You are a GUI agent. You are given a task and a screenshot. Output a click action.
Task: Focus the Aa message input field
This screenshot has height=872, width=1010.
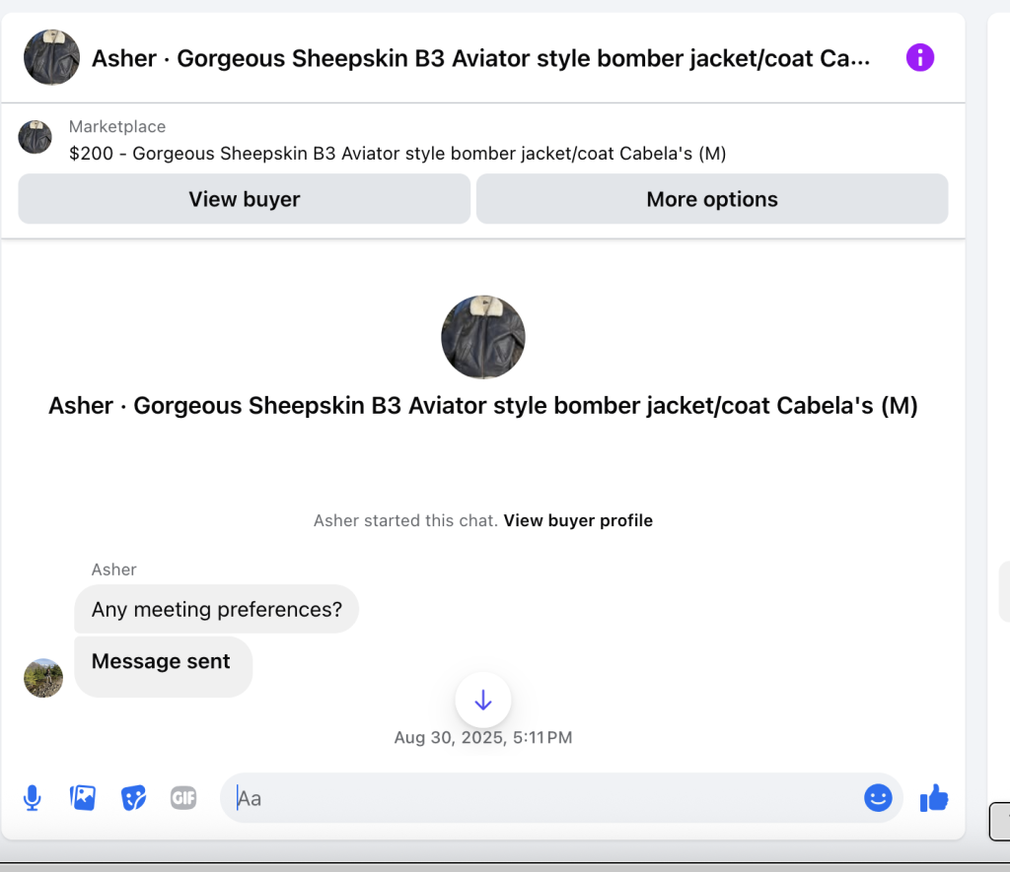542,797
